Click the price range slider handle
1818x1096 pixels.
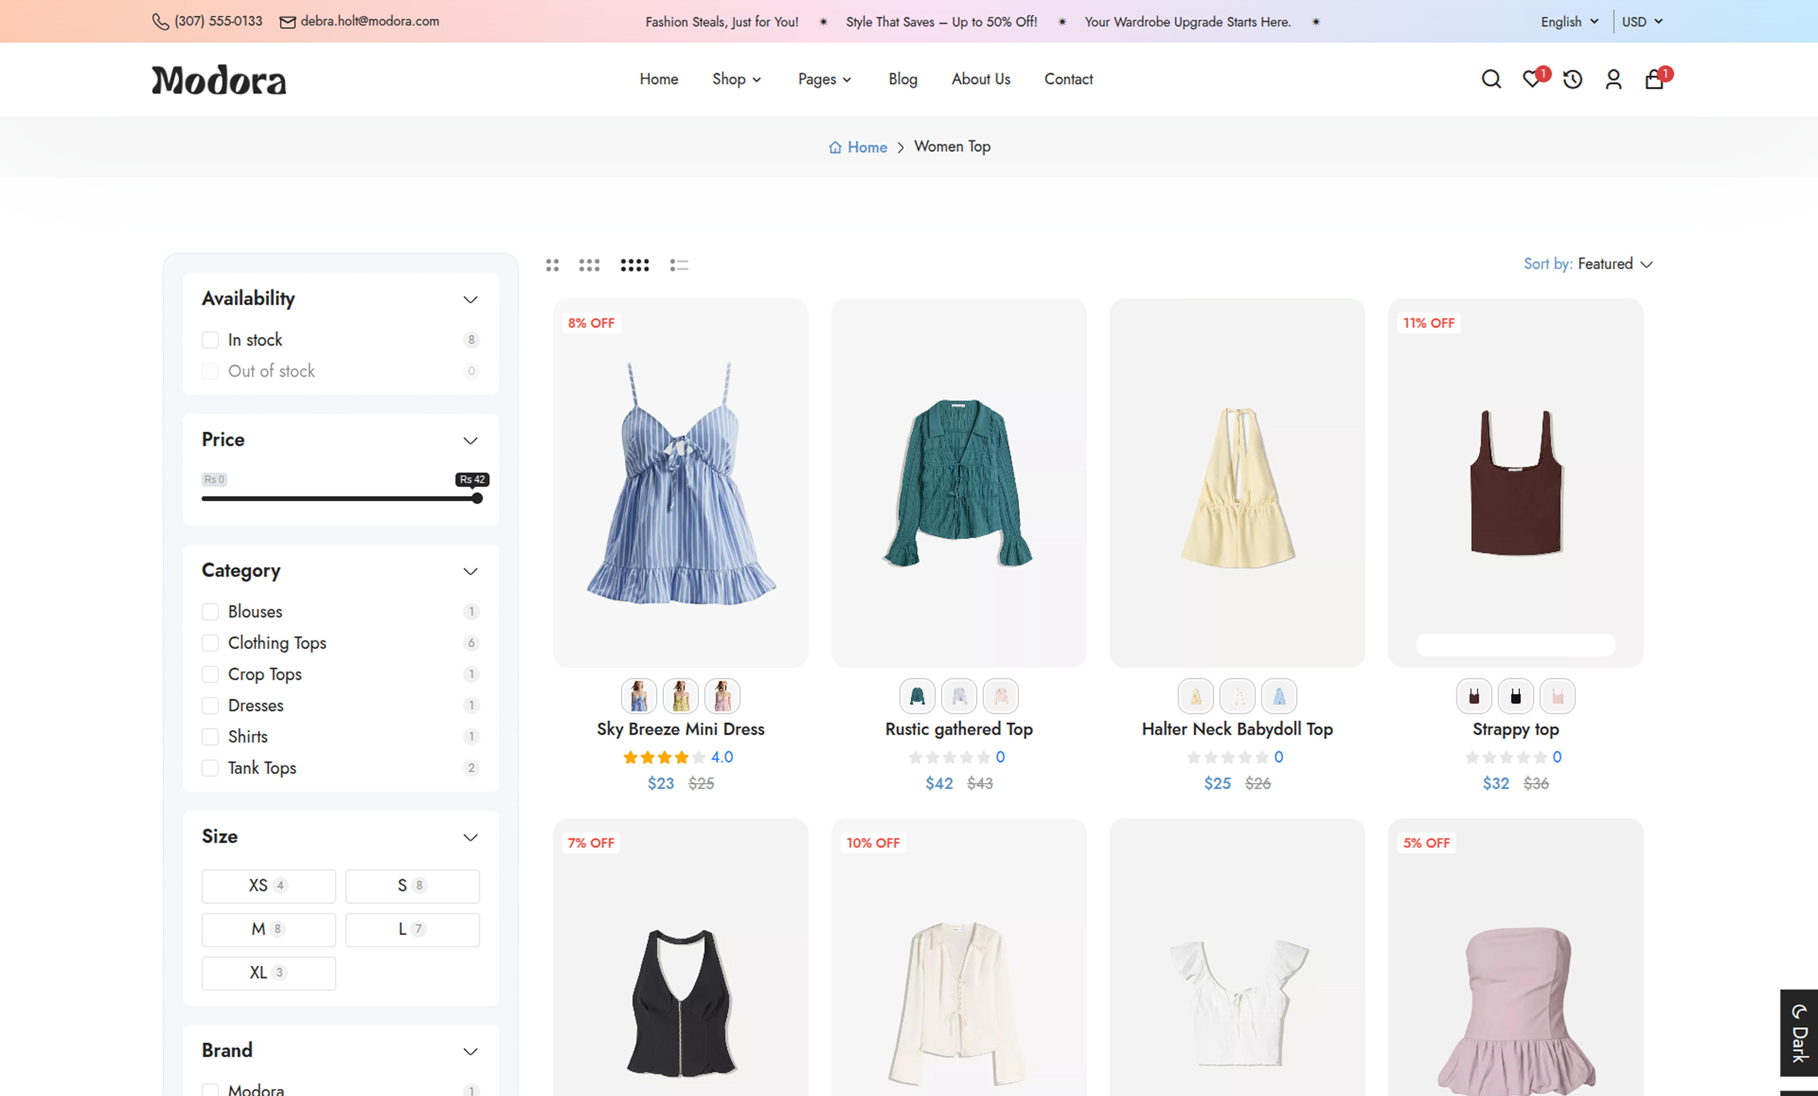(477, 498)
